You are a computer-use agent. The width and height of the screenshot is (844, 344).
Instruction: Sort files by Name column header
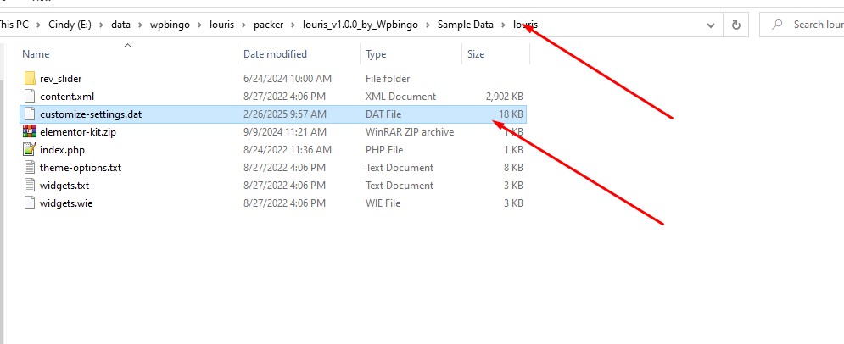pos(36,54)
